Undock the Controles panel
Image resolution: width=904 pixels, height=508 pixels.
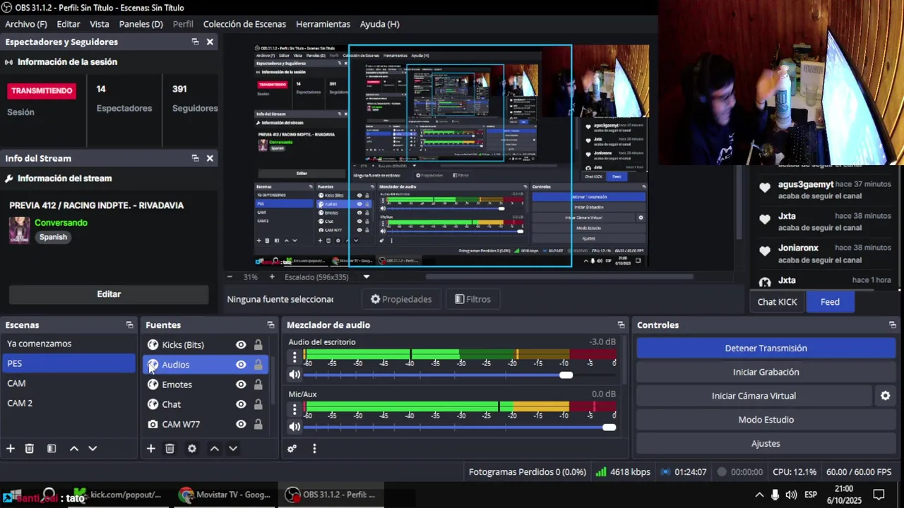(893, 325)
